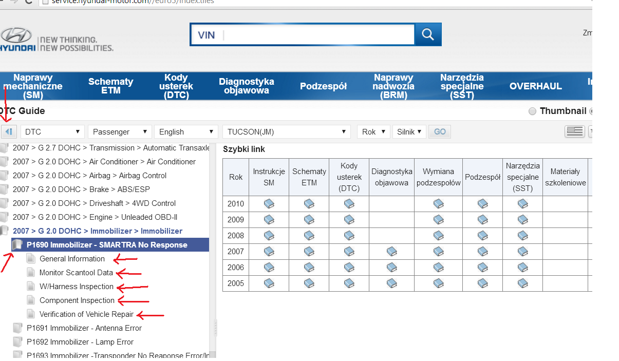Open Verification of Vehicle Repair page

pyautogui.click(x=86, y=314)
